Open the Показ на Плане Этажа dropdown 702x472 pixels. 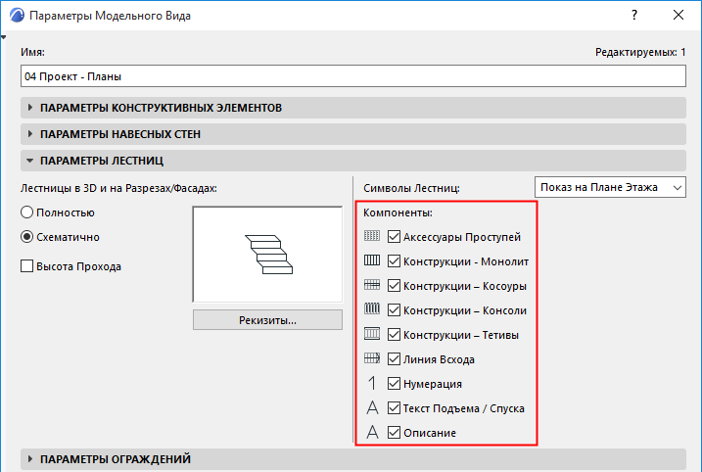click(x=612, y=187)
